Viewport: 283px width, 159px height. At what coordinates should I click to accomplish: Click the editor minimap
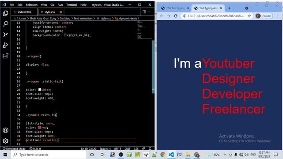[x=145, y=30]
